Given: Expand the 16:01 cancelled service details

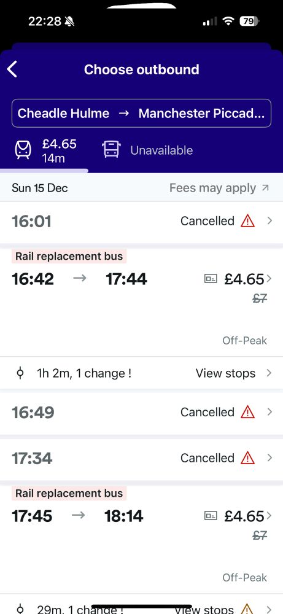Looking at the screenshot, I should click(141, 222).
